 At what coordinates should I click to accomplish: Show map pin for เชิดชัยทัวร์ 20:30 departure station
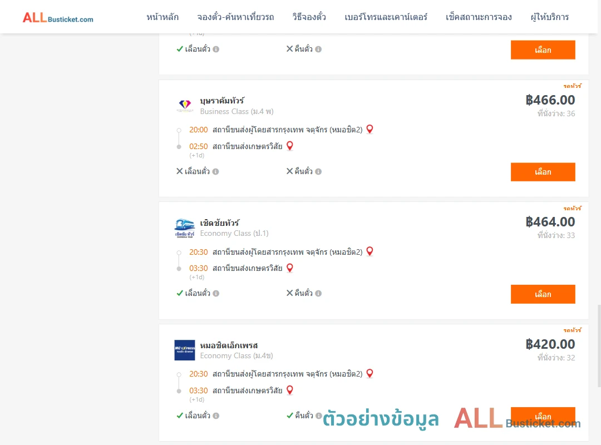[370, 251]
